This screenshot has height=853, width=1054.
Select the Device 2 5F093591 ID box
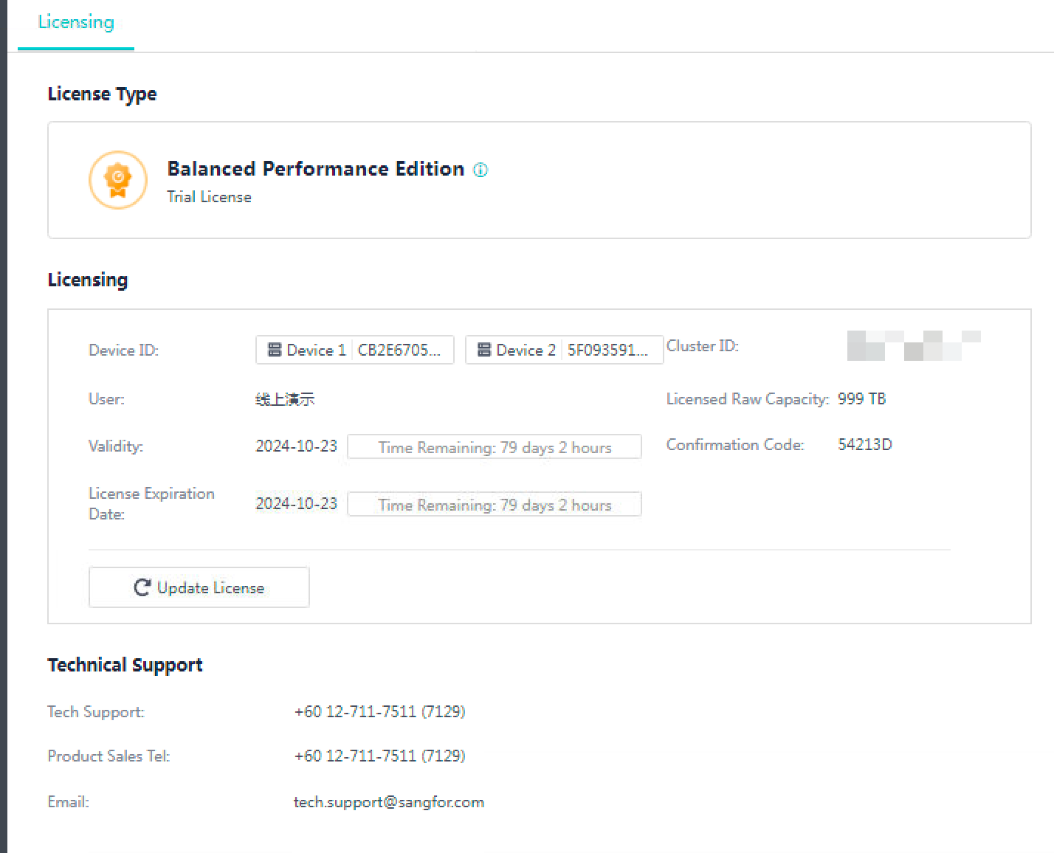565,350
